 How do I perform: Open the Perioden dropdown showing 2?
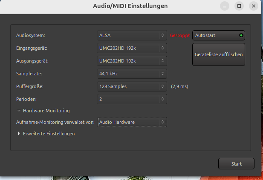tap(132, 99)
